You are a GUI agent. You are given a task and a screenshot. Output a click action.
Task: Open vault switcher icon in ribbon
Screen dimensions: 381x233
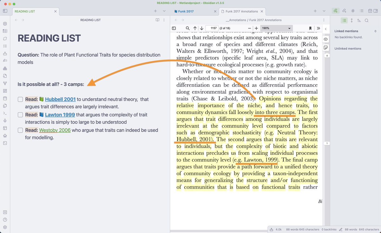[5, 212]
